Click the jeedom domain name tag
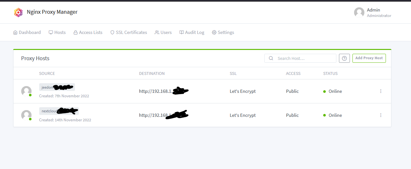This screenshot has height=169, width=411. click(x=57, y=87)
